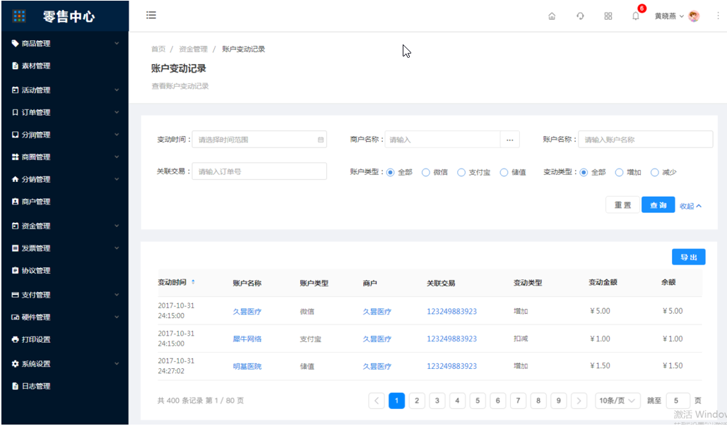Click the 商户名称 input field
Screen dimensions: 727x426
442,140
